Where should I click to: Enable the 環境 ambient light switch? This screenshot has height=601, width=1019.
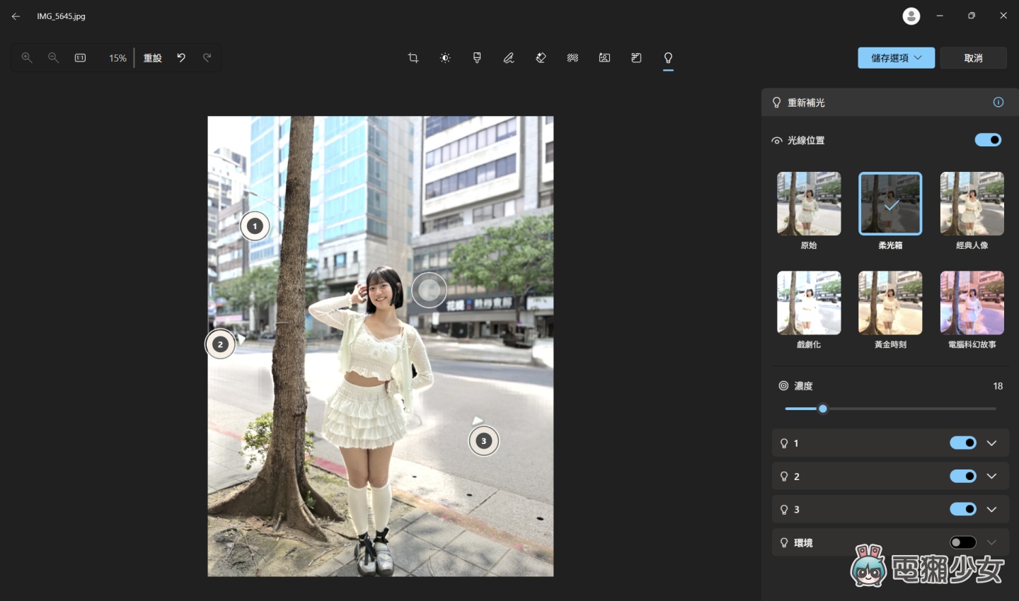963,543
